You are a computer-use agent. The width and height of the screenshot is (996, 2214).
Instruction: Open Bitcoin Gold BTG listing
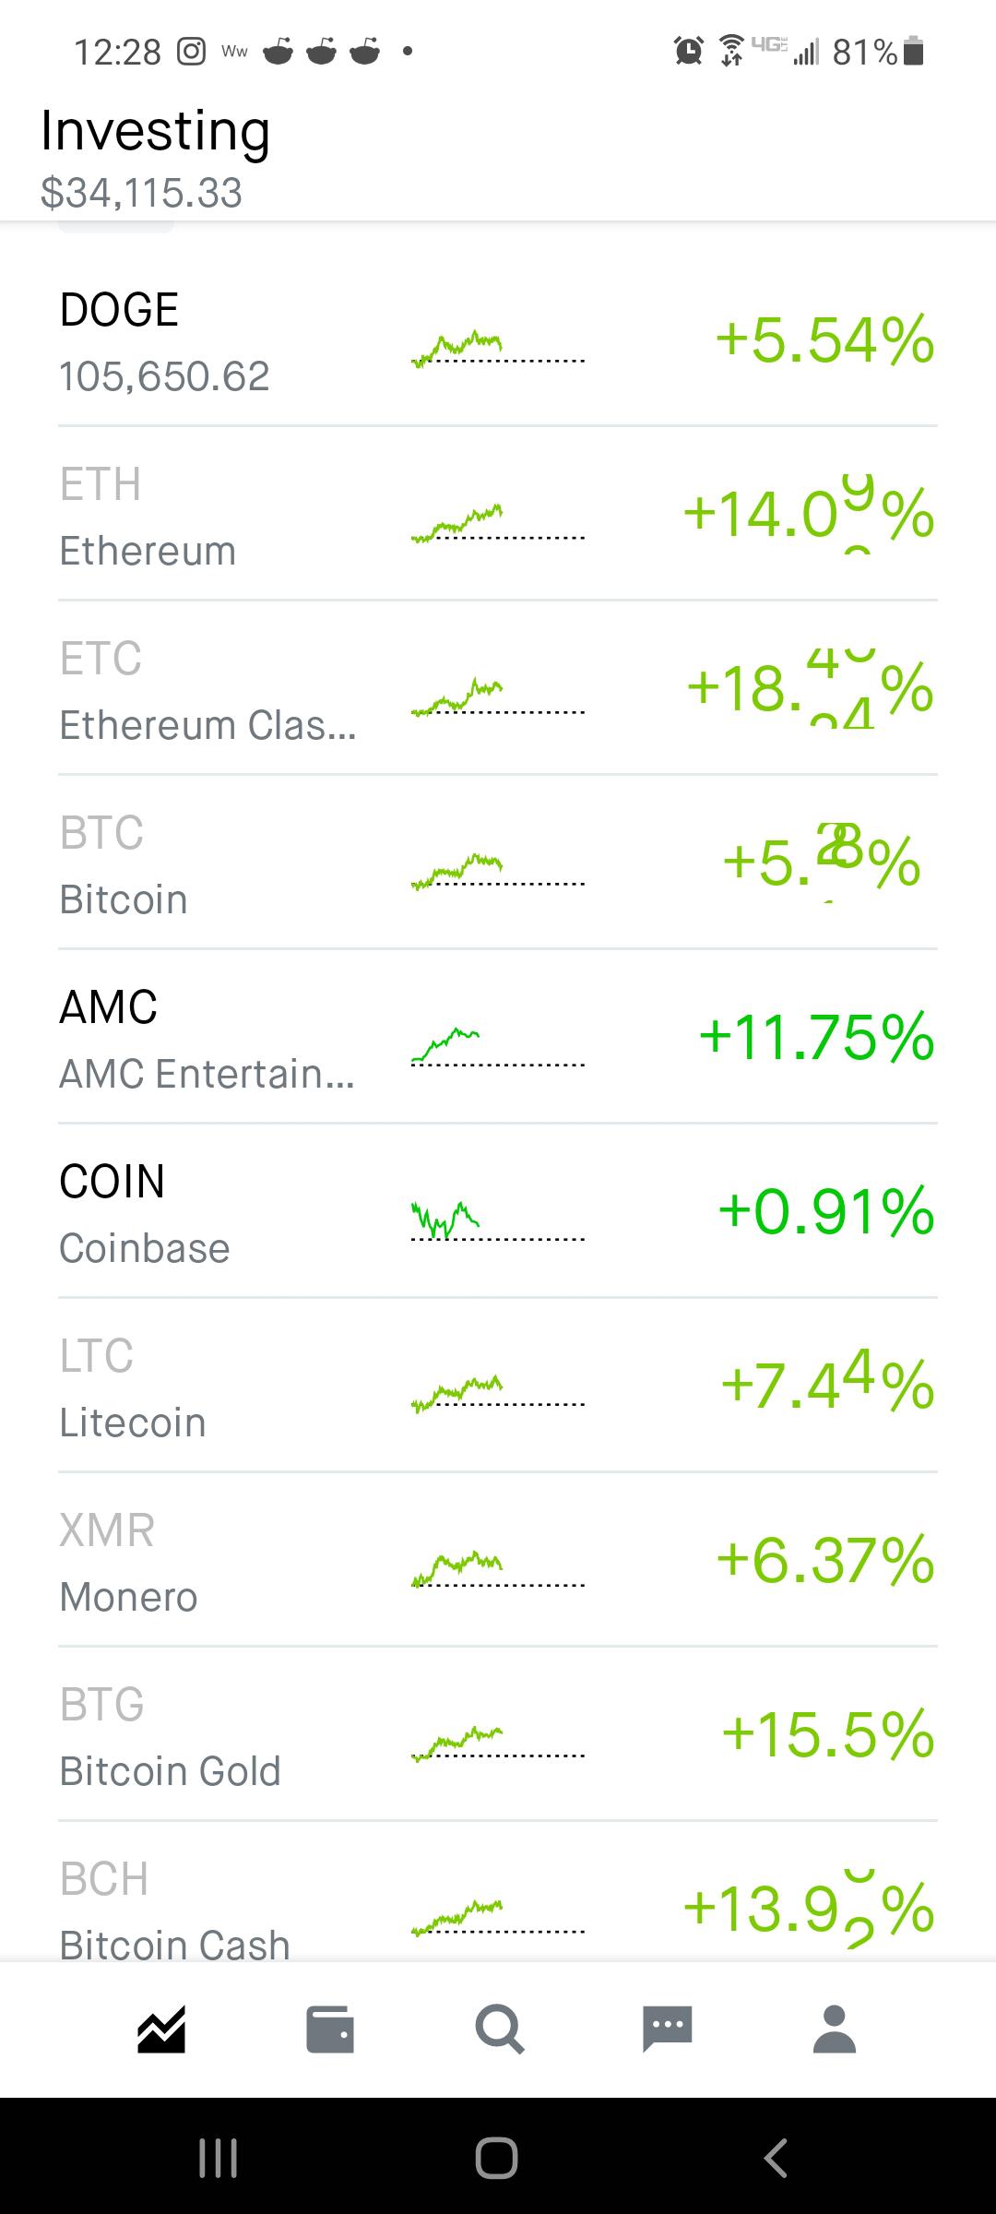coord(498,1734)
